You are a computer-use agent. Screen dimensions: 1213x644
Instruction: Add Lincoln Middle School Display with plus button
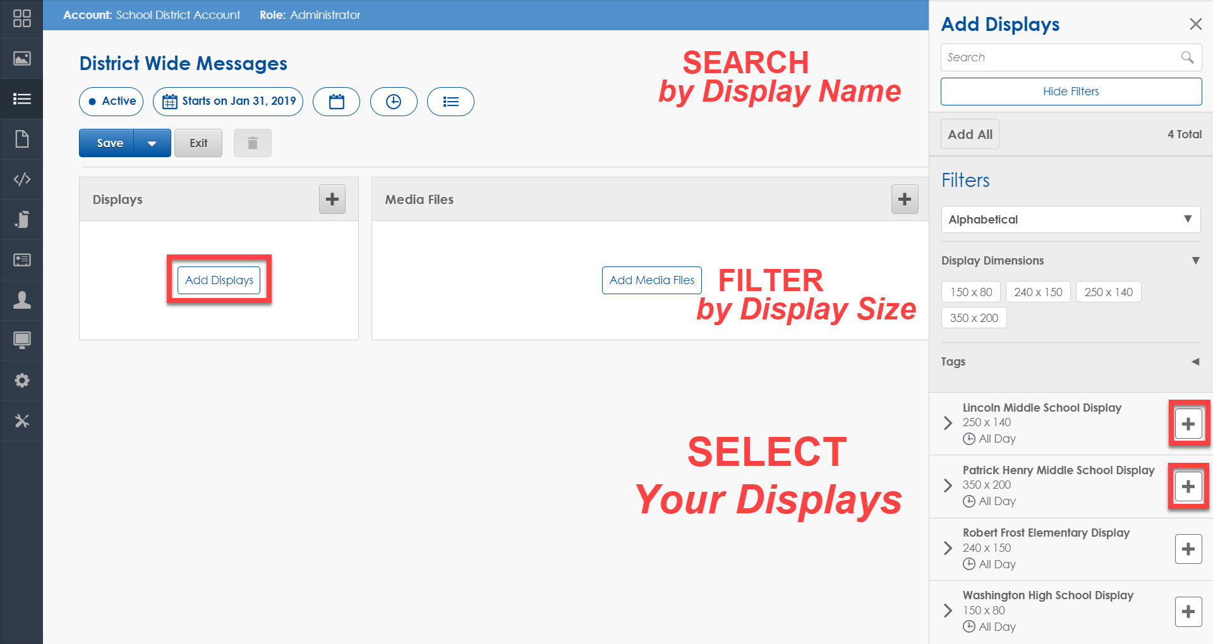(1188, 424)
